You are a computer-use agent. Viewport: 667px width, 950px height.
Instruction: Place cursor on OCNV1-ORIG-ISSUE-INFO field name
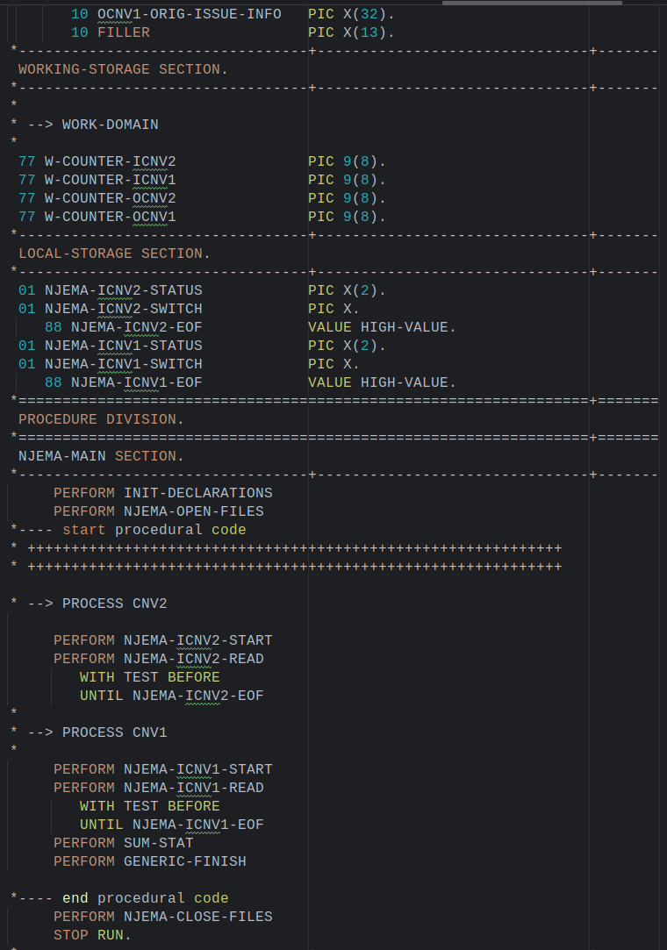189,14
